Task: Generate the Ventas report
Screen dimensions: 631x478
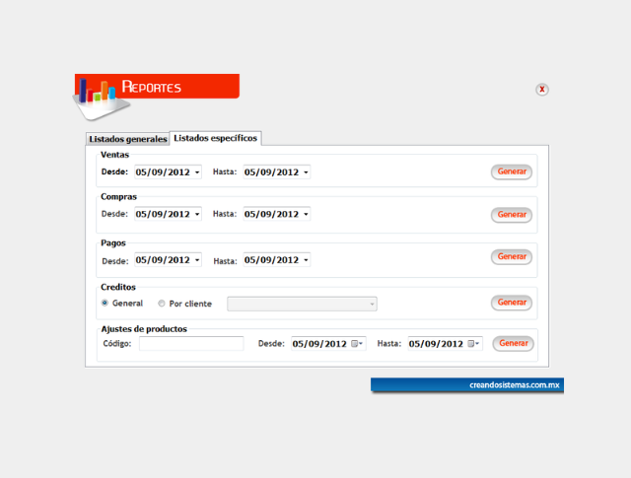Action: [x=512, y=171]
